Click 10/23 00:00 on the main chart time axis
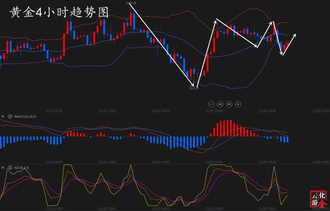The image size is (330, 211). (54, 111)
